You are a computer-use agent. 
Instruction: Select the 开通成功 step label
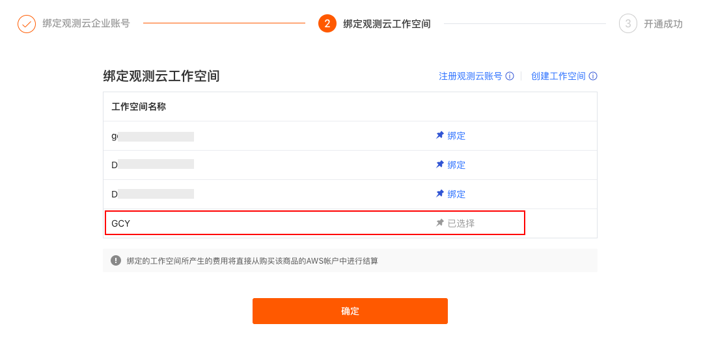(x=663, y=24)
